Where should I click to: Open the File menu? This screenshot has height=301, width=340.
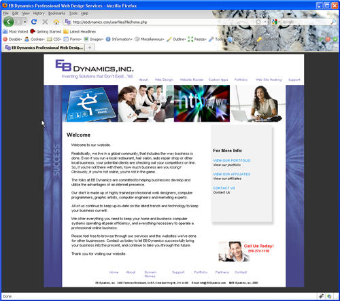pyautogui.click(x=5, y=14)
